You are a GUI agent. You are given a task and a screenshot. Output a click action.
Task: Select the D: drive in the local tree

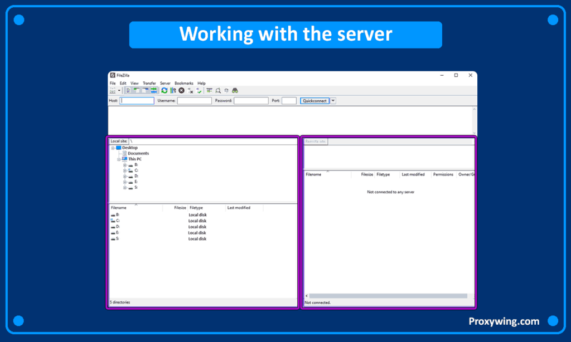click(136, 176)
